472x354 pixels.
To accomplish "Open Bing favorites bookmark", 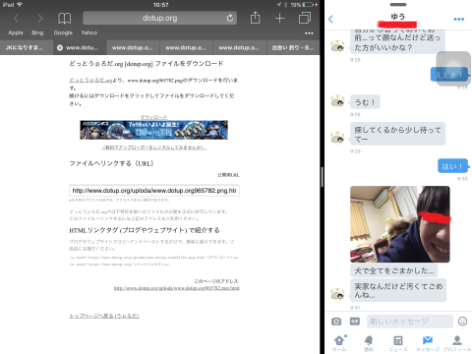I will click(37, 32).
